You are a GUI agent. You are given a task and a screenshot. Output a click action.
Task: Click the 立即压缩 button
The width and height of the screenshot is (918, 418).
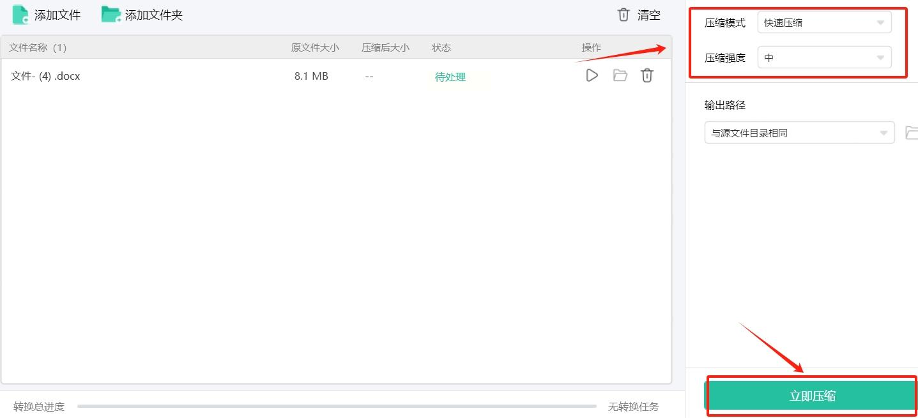(x=812, y=396)
